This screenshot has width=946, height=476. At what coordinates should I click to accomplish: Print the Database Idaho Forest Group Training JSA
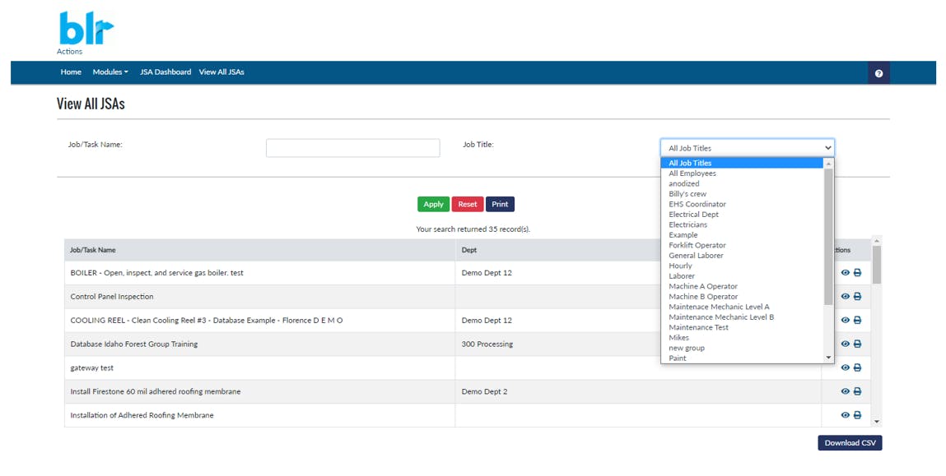coord(857,344)
